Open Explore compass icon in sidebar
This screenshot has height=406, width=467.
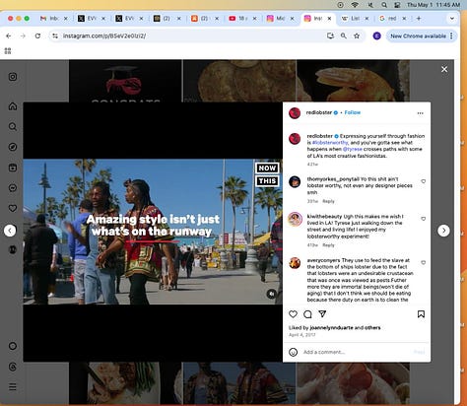tap(13, 147)
